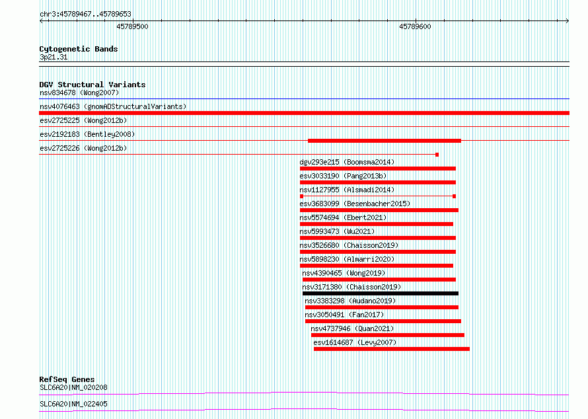Click the thin red line of nsv1127955
The image size is (588, 419).
(378, 196)
